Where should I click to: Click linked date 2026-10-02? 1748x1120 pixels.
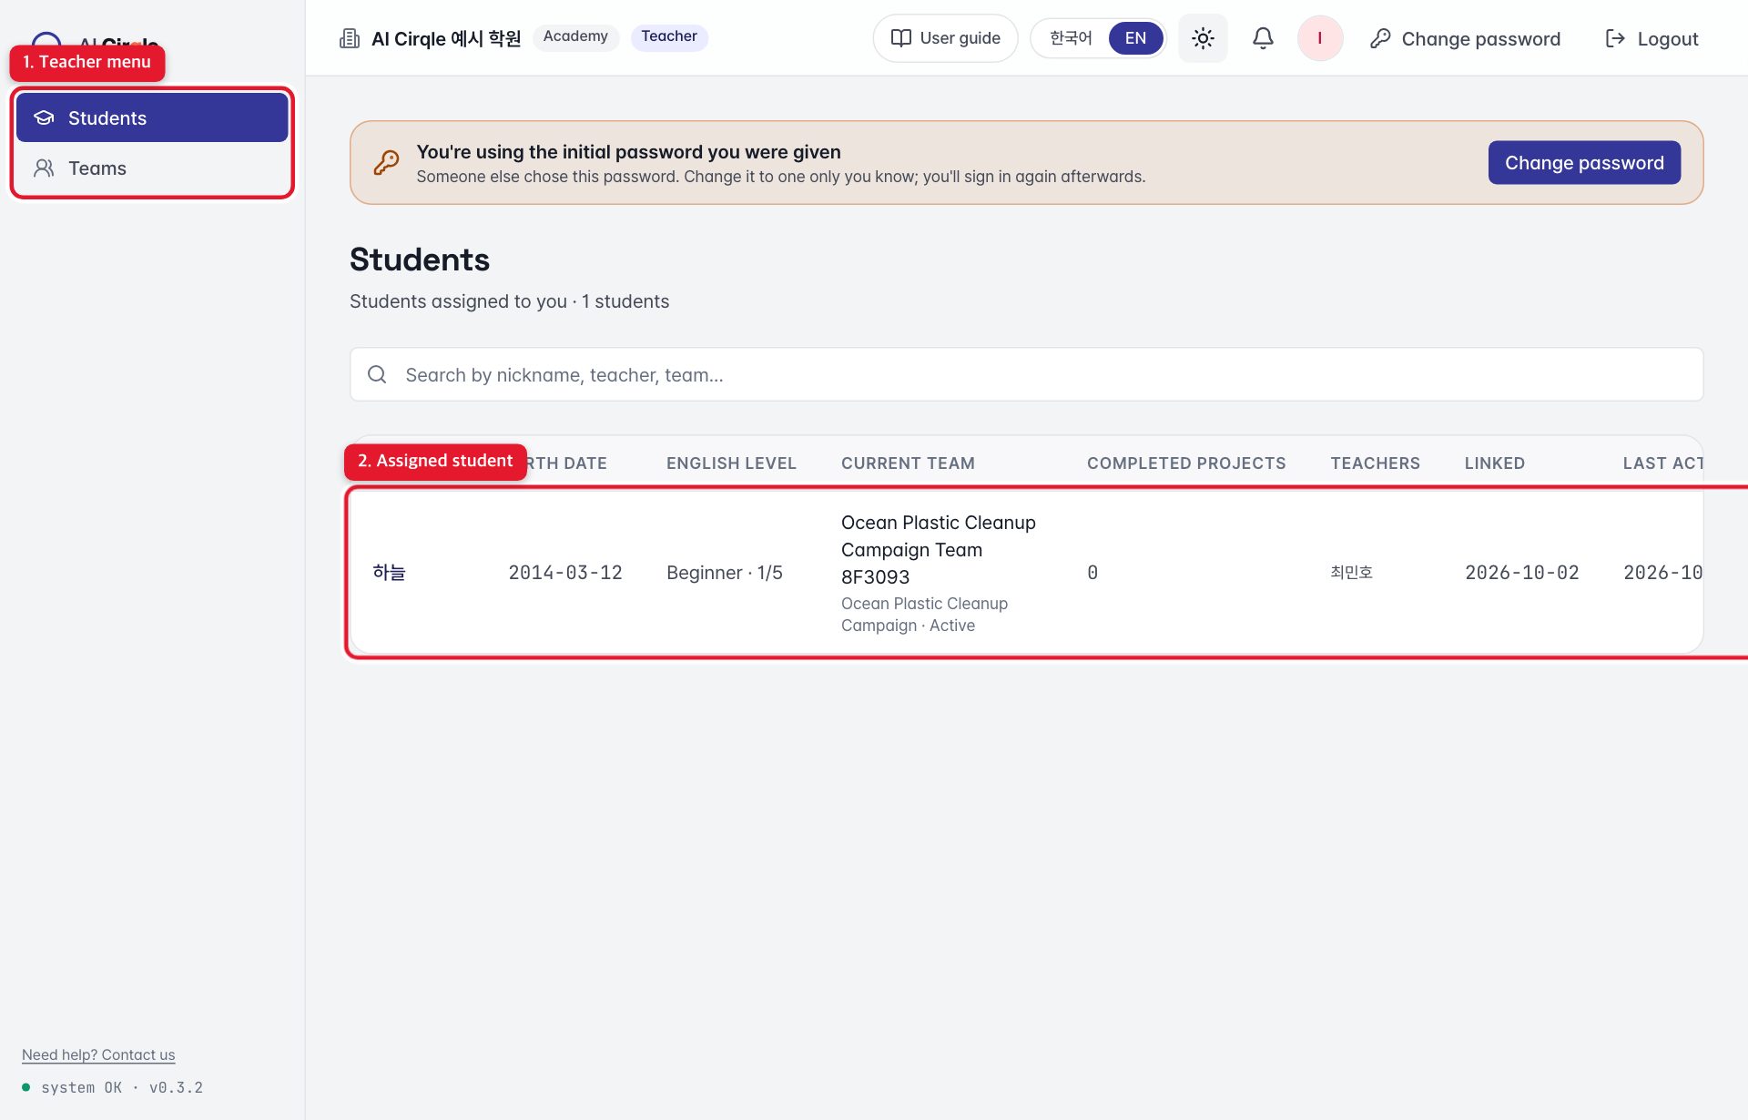click(x=1521, y=573)
